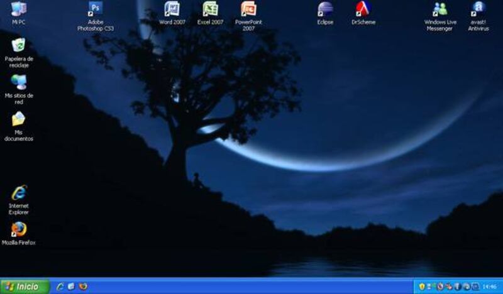The width and height of the screenshot is (503, 294).
Task: Click the Excel 2007 desktop icon
Action: pyautogui.click(x=210, y=9)
